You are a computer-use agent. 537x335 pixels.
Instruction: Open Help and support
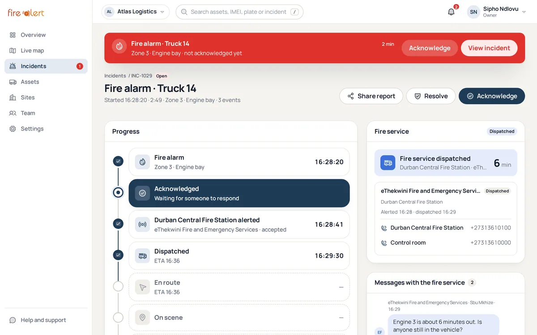click(x=46, y=320)
